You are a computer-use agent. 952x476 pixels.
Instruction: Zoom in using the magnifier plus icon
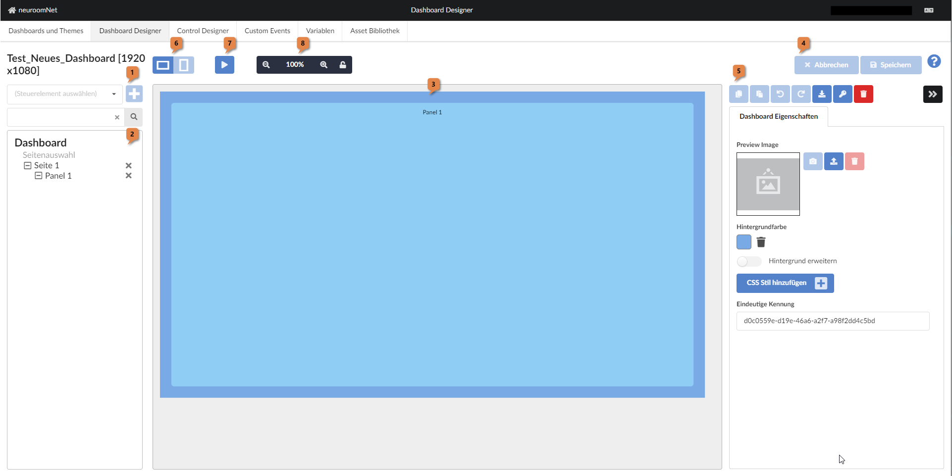[x=323, y=64]
